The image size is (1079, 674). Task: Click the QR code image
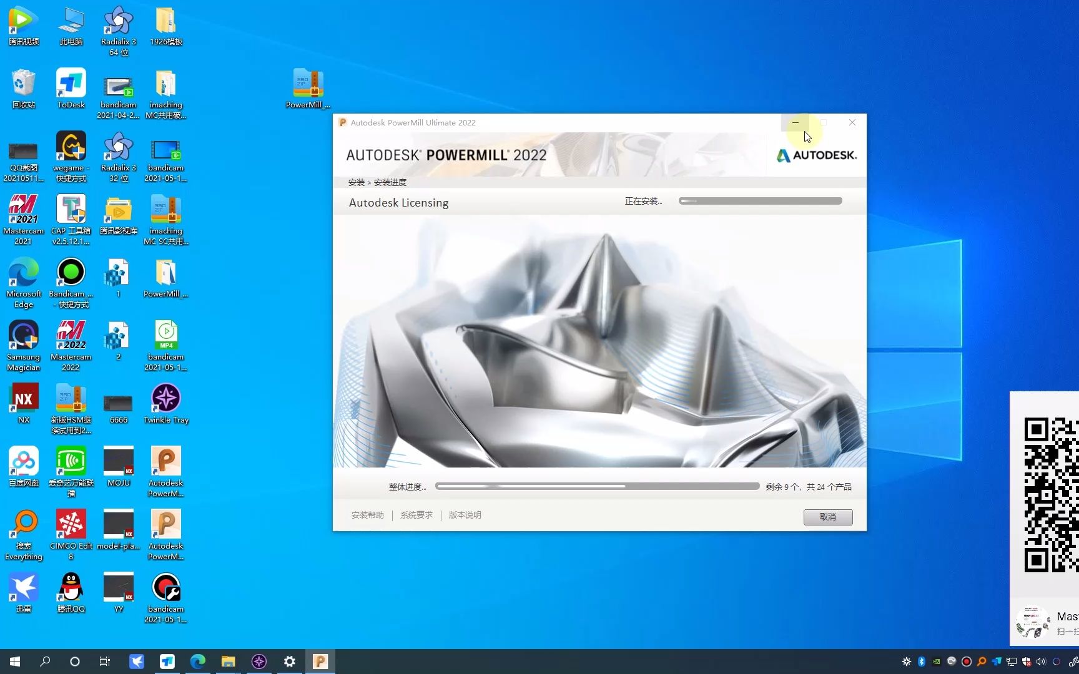click(1052, 494)
